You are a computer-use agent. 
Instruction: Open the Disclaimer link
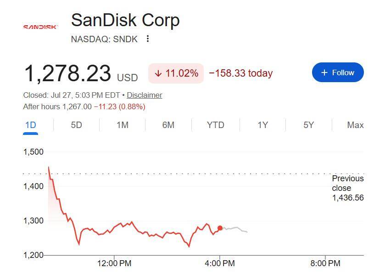coord(144,95)
